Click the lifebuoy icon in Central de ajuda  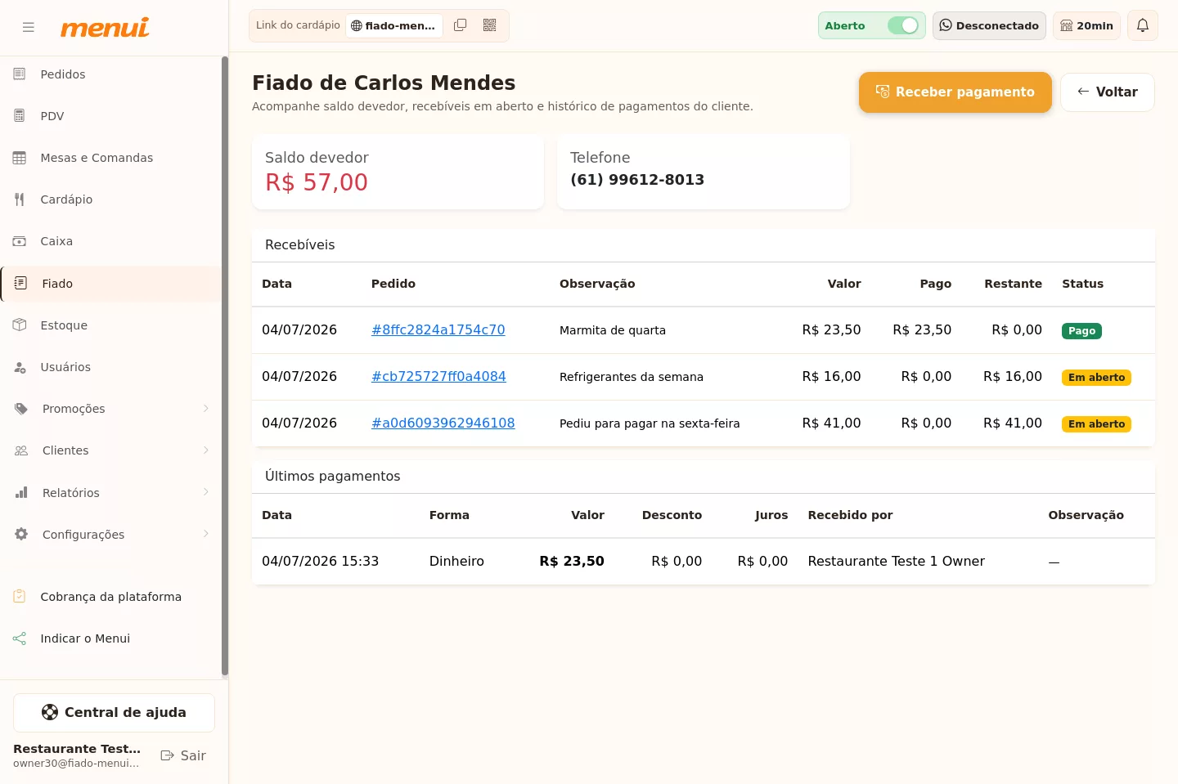[x=50, y=712]
